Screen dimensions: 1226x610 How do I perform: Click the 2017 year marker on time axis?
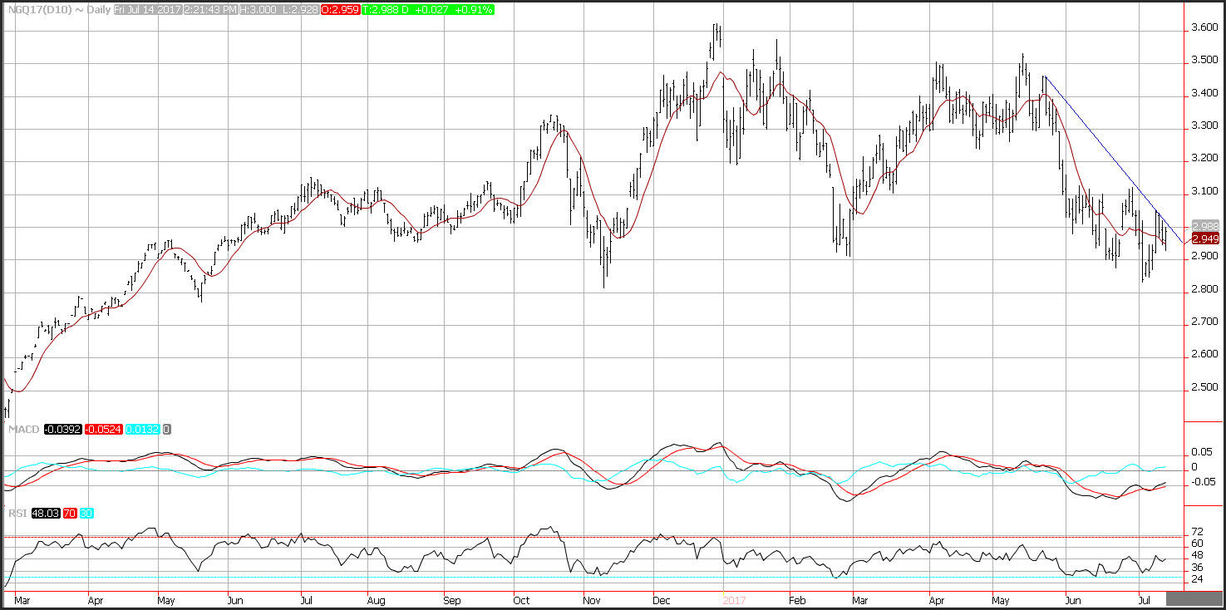tap(735, 599)
